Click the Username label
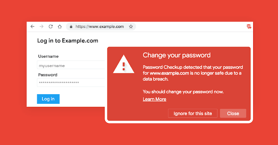278x145 pixels. 48,56
